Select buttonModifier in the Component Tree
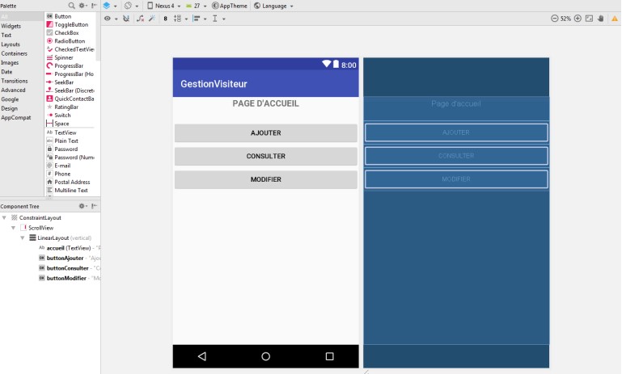 coord(67,278)
